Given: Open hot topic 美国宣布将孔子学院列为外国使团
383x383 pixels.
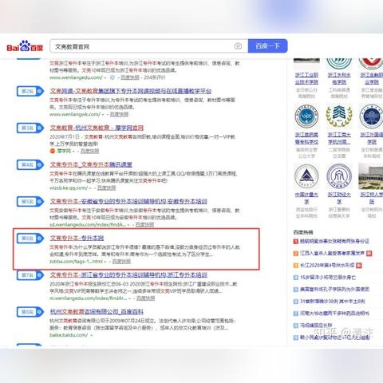Looking at the screenshot, I should pos(334,290).
